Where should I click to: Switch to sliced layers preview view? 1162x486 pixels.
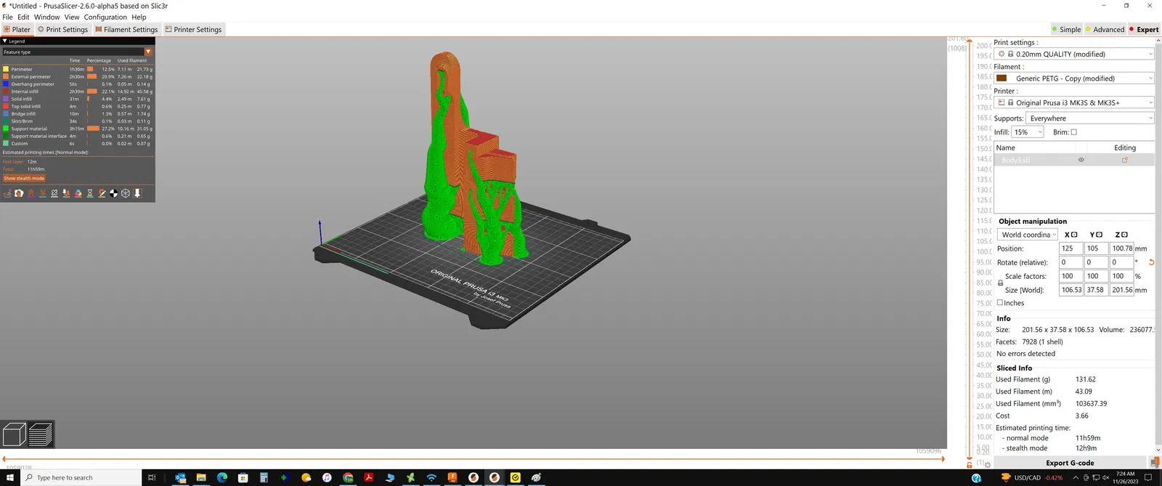click(x=41, y=434)
